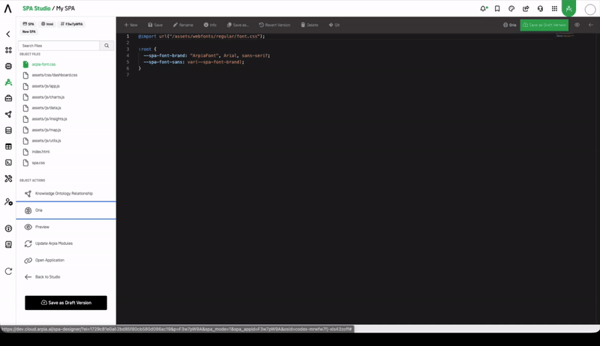Open the user settings icon in left rail
600x346 pixels.
pos(8,201)
